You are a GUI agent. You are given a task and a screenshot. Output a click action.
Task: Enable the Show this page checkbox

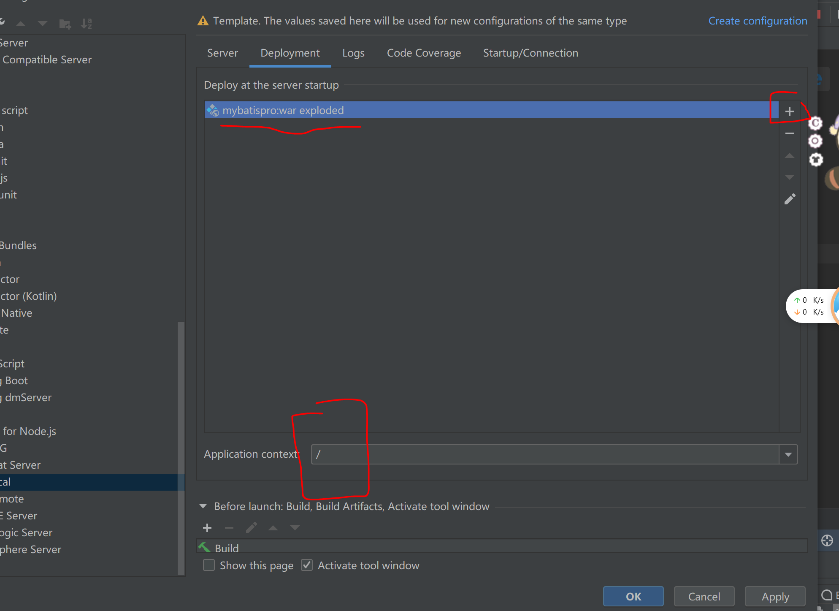pyautogui.click(x=209, y=565)
